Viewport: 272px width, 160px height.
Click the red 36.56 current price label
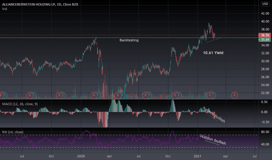(264, 35)
